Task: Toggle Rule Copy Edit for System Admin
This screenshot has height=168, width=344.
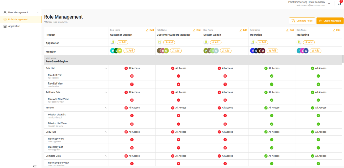Action: coord(225,148)
